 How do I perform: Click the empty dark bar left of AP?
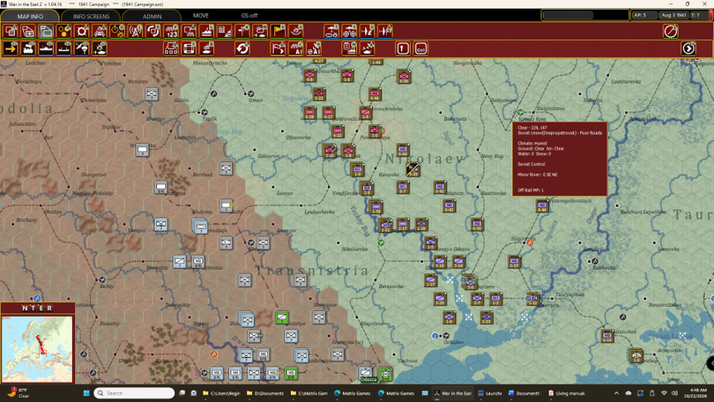[569, 15]
